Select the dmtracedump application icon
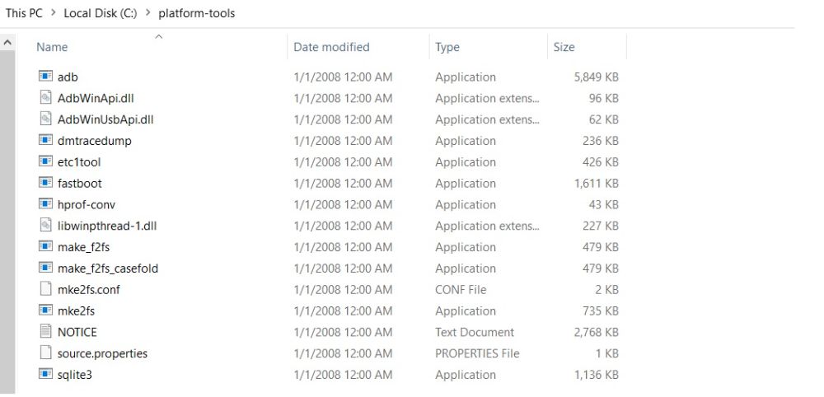 pyautogui.click(x=45, y=140)
